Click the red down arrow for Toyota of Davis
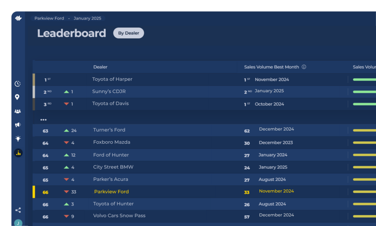376x226 pixels. click(66, 104)
